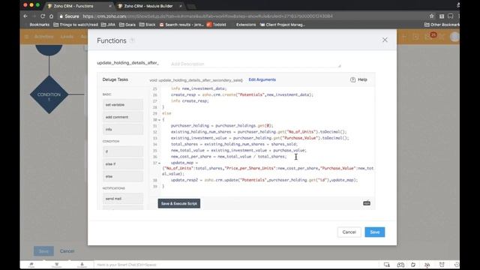Open the Leads module tab in CRM
This screenshot has width=480, height=270.
tap(67, 37)
